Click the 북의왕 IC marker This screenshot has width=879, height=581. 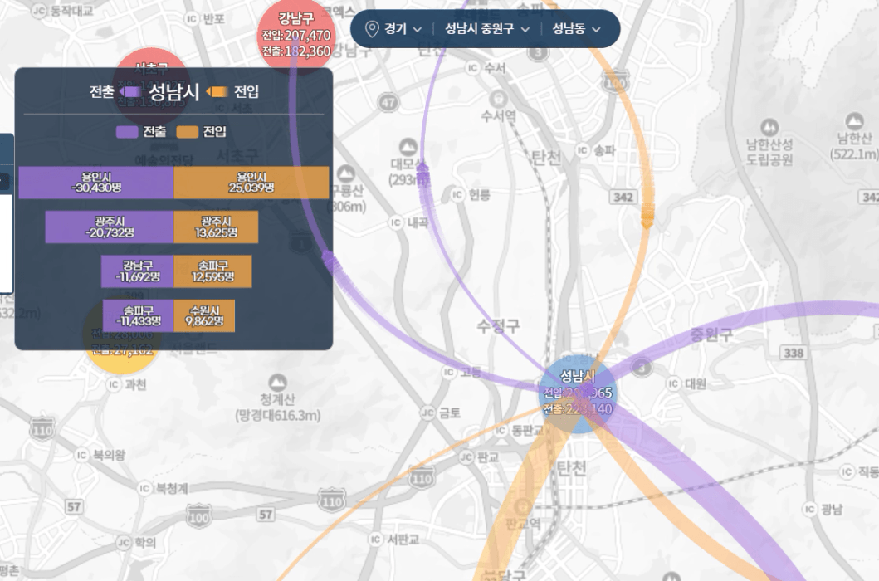pyautogui.click(x=82, y=455)
